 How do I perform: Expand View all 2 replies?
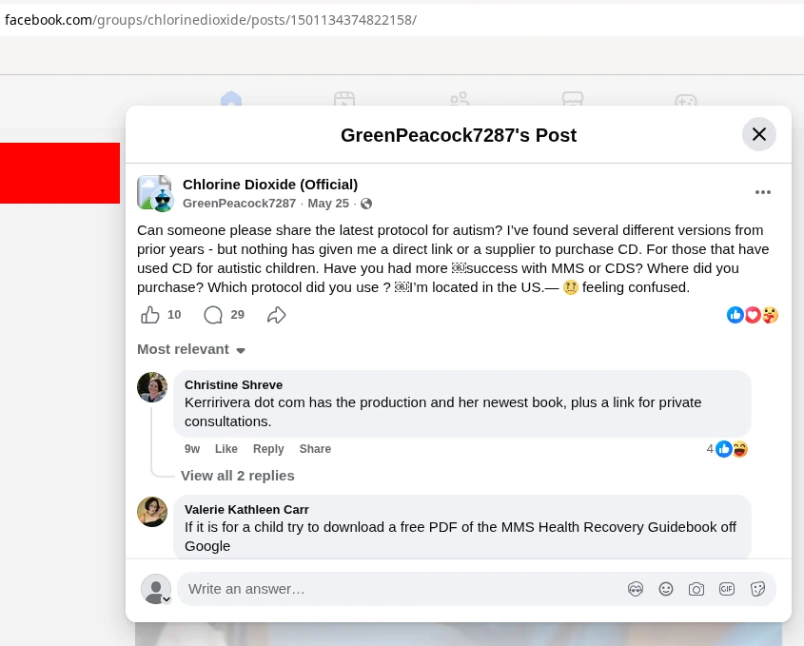point(238,476)
